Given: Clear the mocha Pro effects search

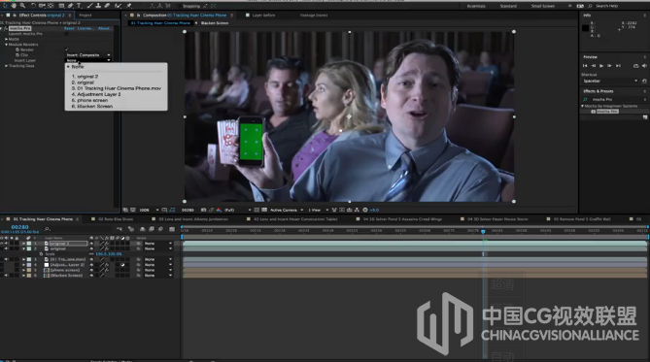Looking at the screenshot, I should 644,99.
